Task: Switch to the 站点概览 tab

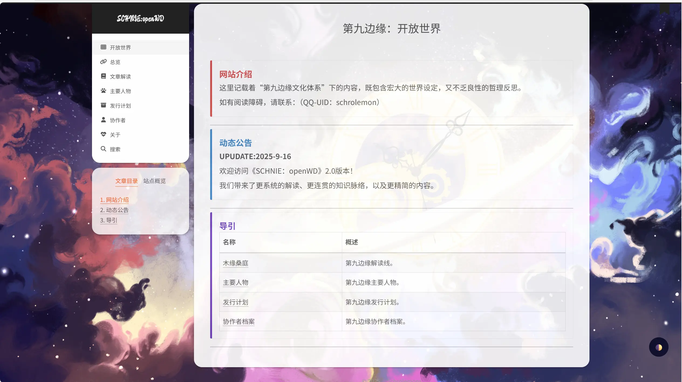Action: click(154, 181)
